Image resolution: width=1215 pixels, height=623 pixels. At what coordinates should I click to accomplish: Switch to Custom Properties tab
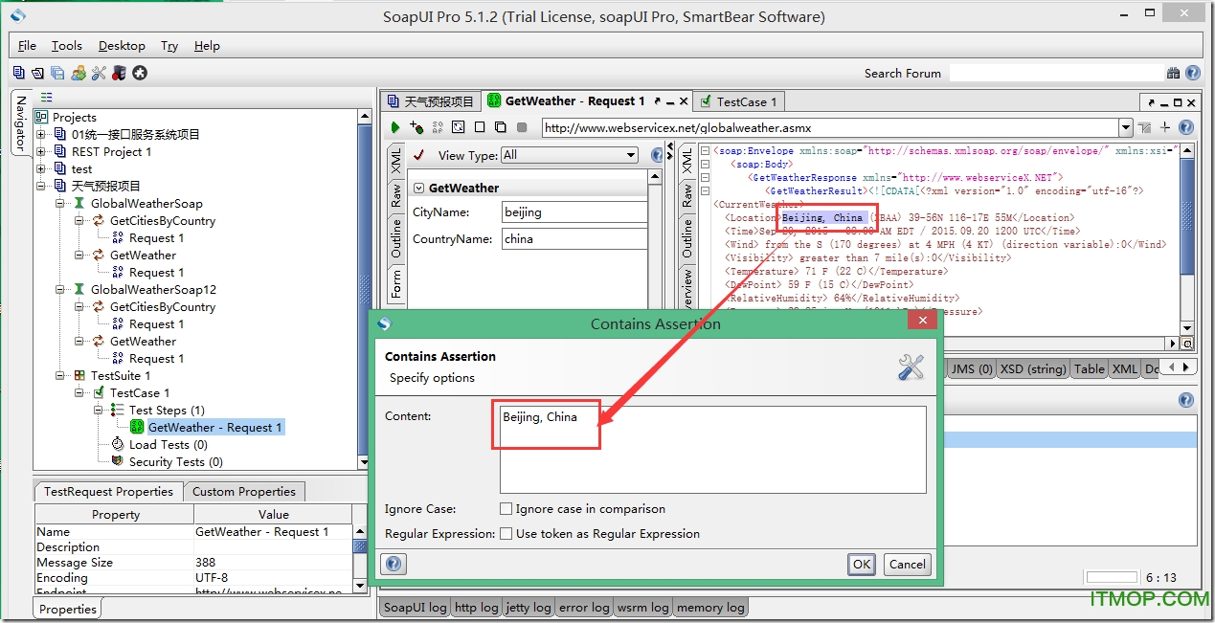click(x=244, y=491)
